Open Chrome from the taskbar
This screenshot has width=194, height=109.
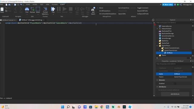pyautogui.click(x=102, y=107)
